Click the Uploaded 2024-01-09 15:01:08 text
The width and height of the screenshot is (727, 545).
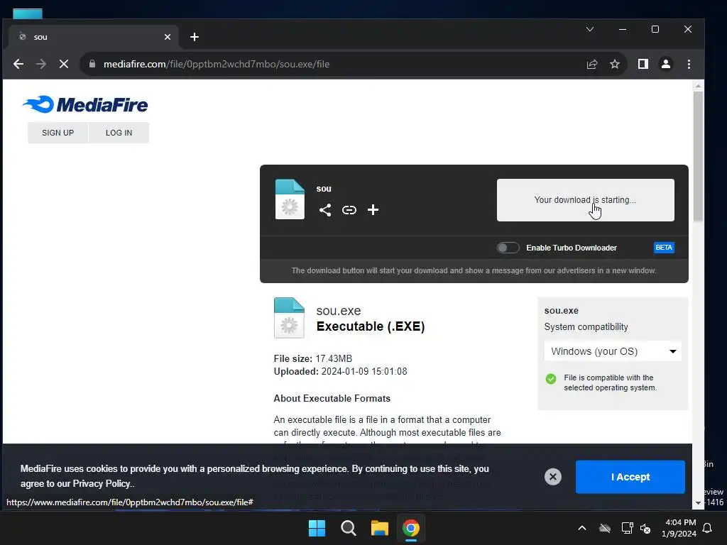(340, 371)
